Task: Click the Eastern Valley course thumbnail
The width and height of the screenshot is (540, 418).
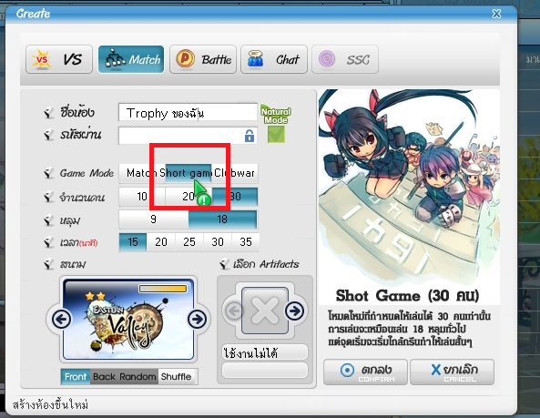Action: (128, 319)
